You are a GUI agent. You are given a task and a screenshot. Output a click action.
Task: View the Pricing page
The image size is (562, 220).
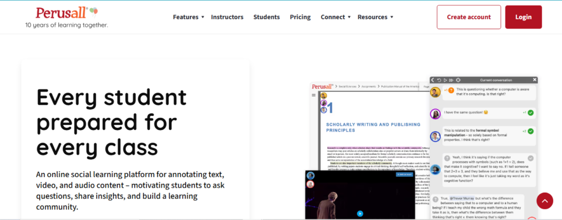pyautogui.click(x=300, y=17)
